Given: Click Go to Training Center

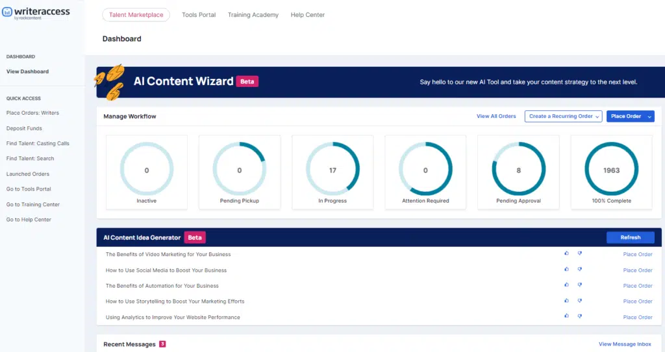Looking at the screenshot, I should tap(33, 205).
